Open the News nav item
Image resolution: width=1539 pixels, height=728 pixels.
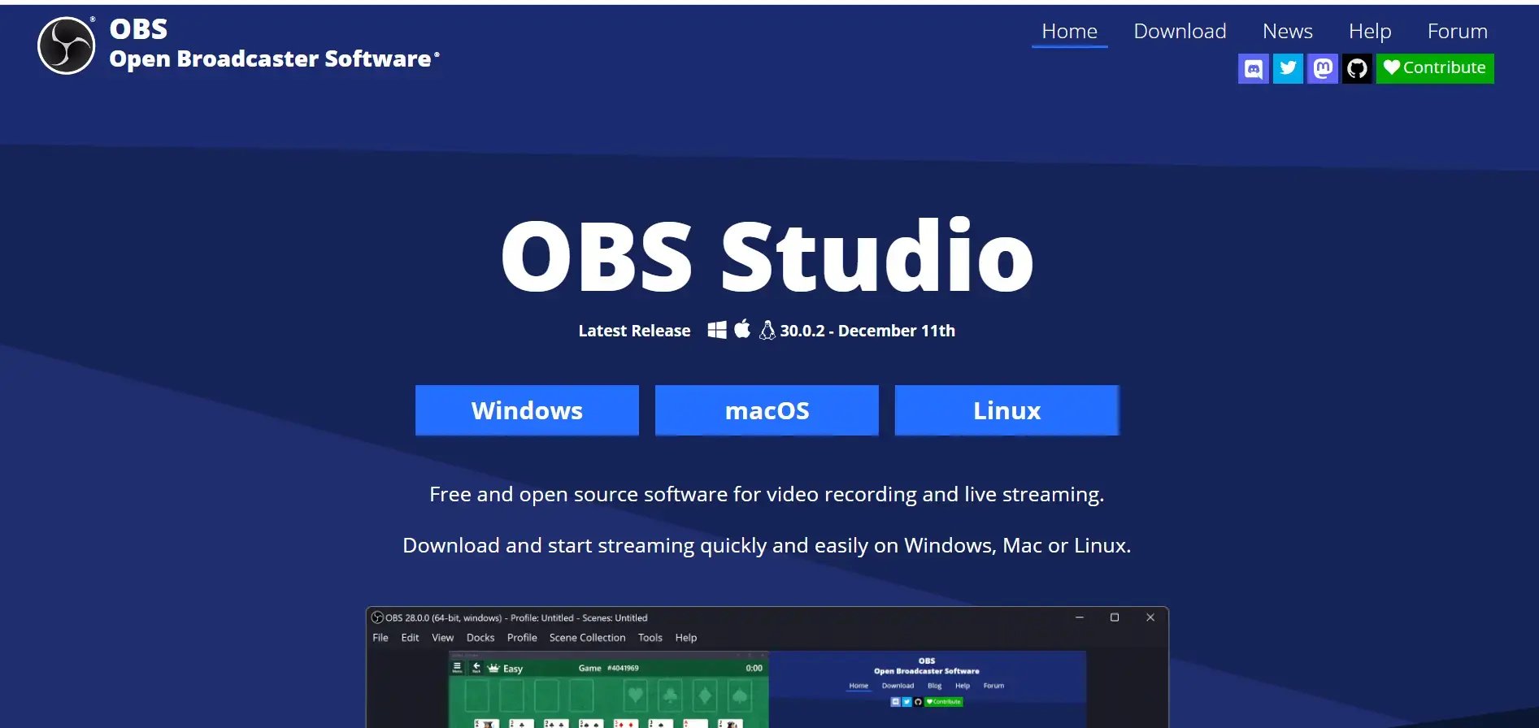pyautogui.click(x=1288, y=32)
